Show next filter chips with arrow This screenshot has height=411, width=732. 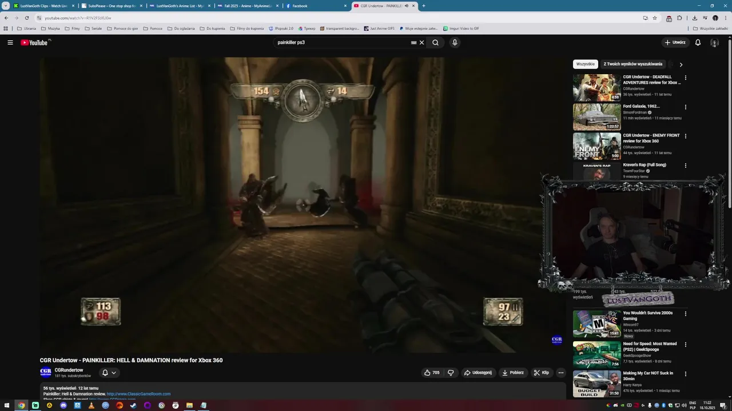point(681,65)
